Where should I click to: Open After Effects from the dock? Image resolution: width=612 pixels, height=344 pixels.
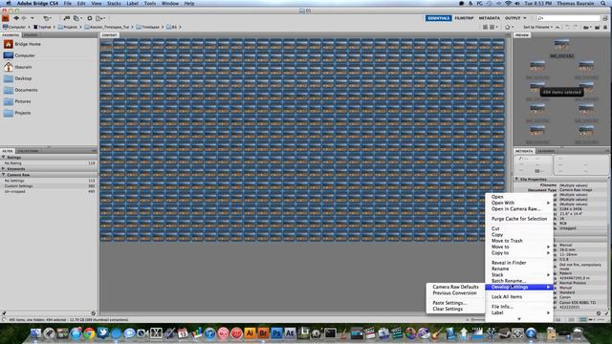(290, 333)
